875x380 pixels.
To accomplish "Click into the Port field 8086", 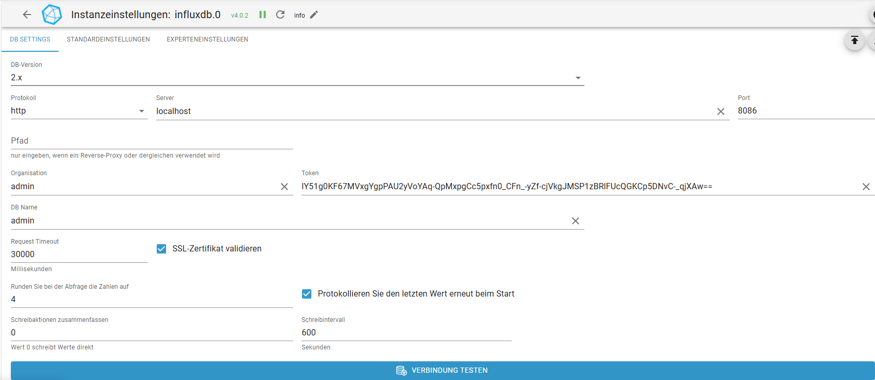I will tap(806, 111).
